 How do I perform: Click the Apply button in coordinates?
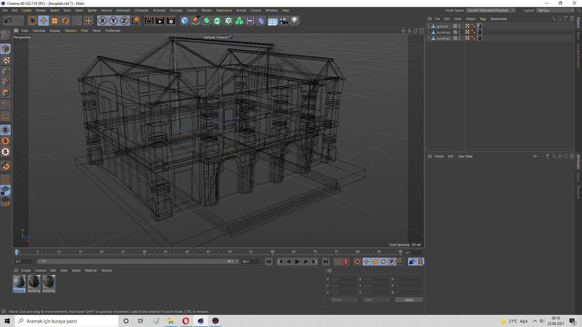pyautogui.click(x=409, y=300)
